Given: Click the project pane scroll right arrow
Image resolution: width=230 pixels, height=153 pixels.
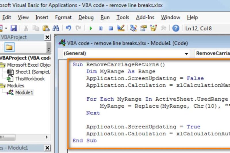Looking at the screenshot, I should [x=47, y=137].
